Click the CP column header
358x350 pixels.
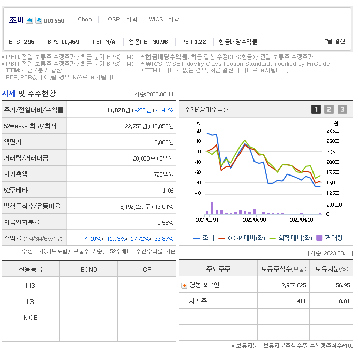(x=147, y=270)
